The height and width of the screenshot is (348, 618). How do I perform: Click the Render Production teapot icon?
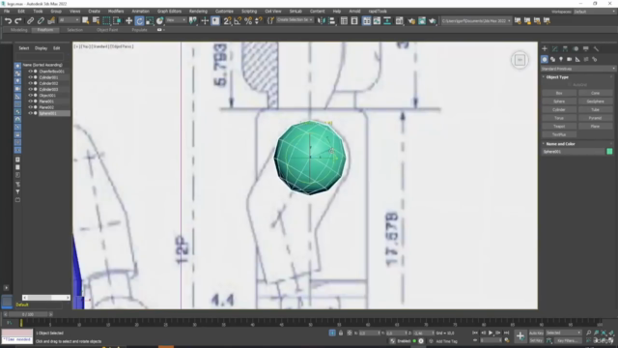[x=433, y=21]
